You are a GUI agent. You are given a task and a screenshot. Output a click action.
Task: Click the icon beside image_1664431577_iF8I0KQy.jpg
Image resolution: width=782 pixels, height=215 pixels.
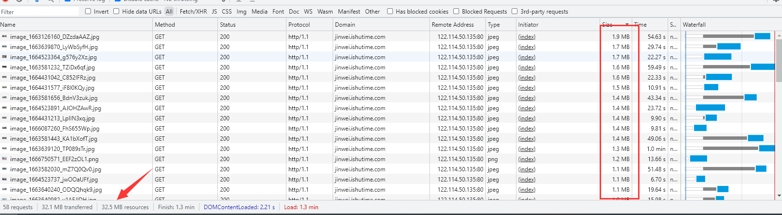(4, 87)
